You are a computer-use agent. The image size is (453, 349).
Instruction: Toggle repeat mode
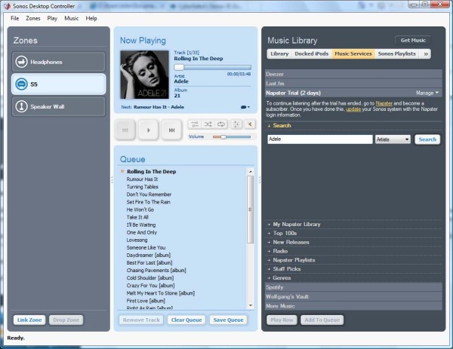(x=221, y=124)
